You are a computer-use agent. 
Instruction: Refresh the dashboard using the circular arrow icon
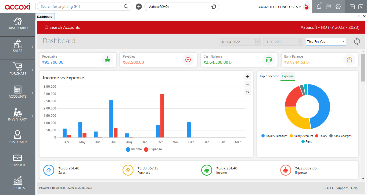coord(357,41)
